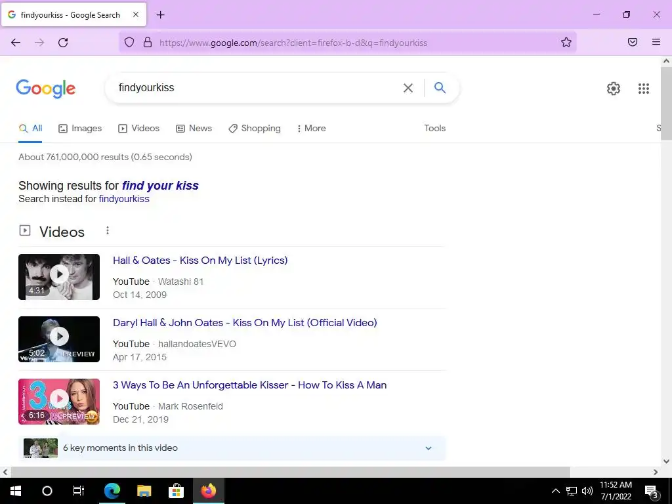Open Microsoft Store from the taskbar

tap(176, 491)
